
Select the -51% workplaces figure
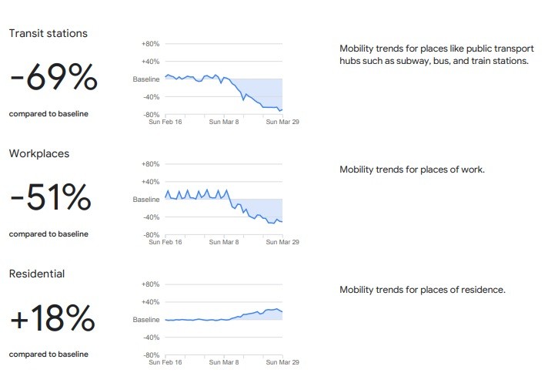(51, 198)
